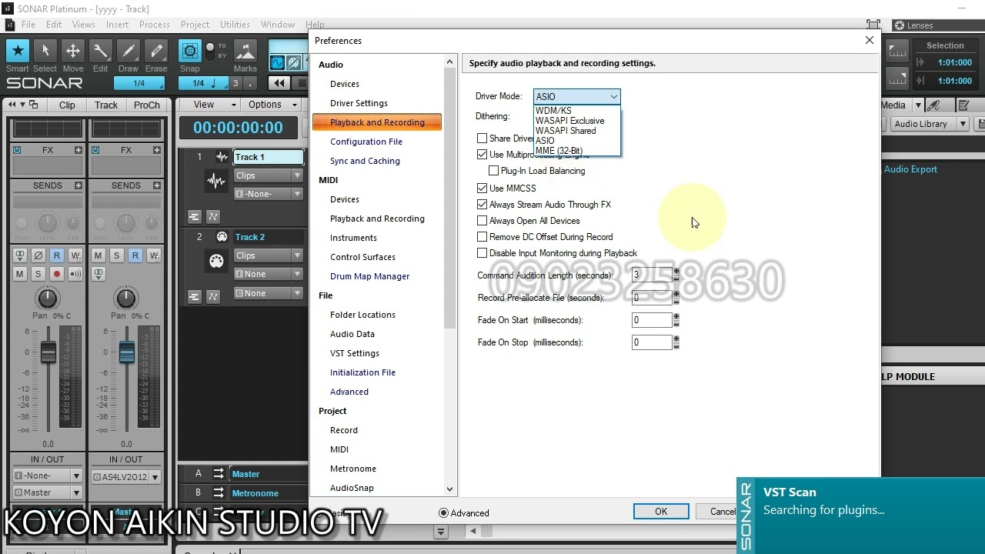Toggle FX bin power on first strip

17,150
